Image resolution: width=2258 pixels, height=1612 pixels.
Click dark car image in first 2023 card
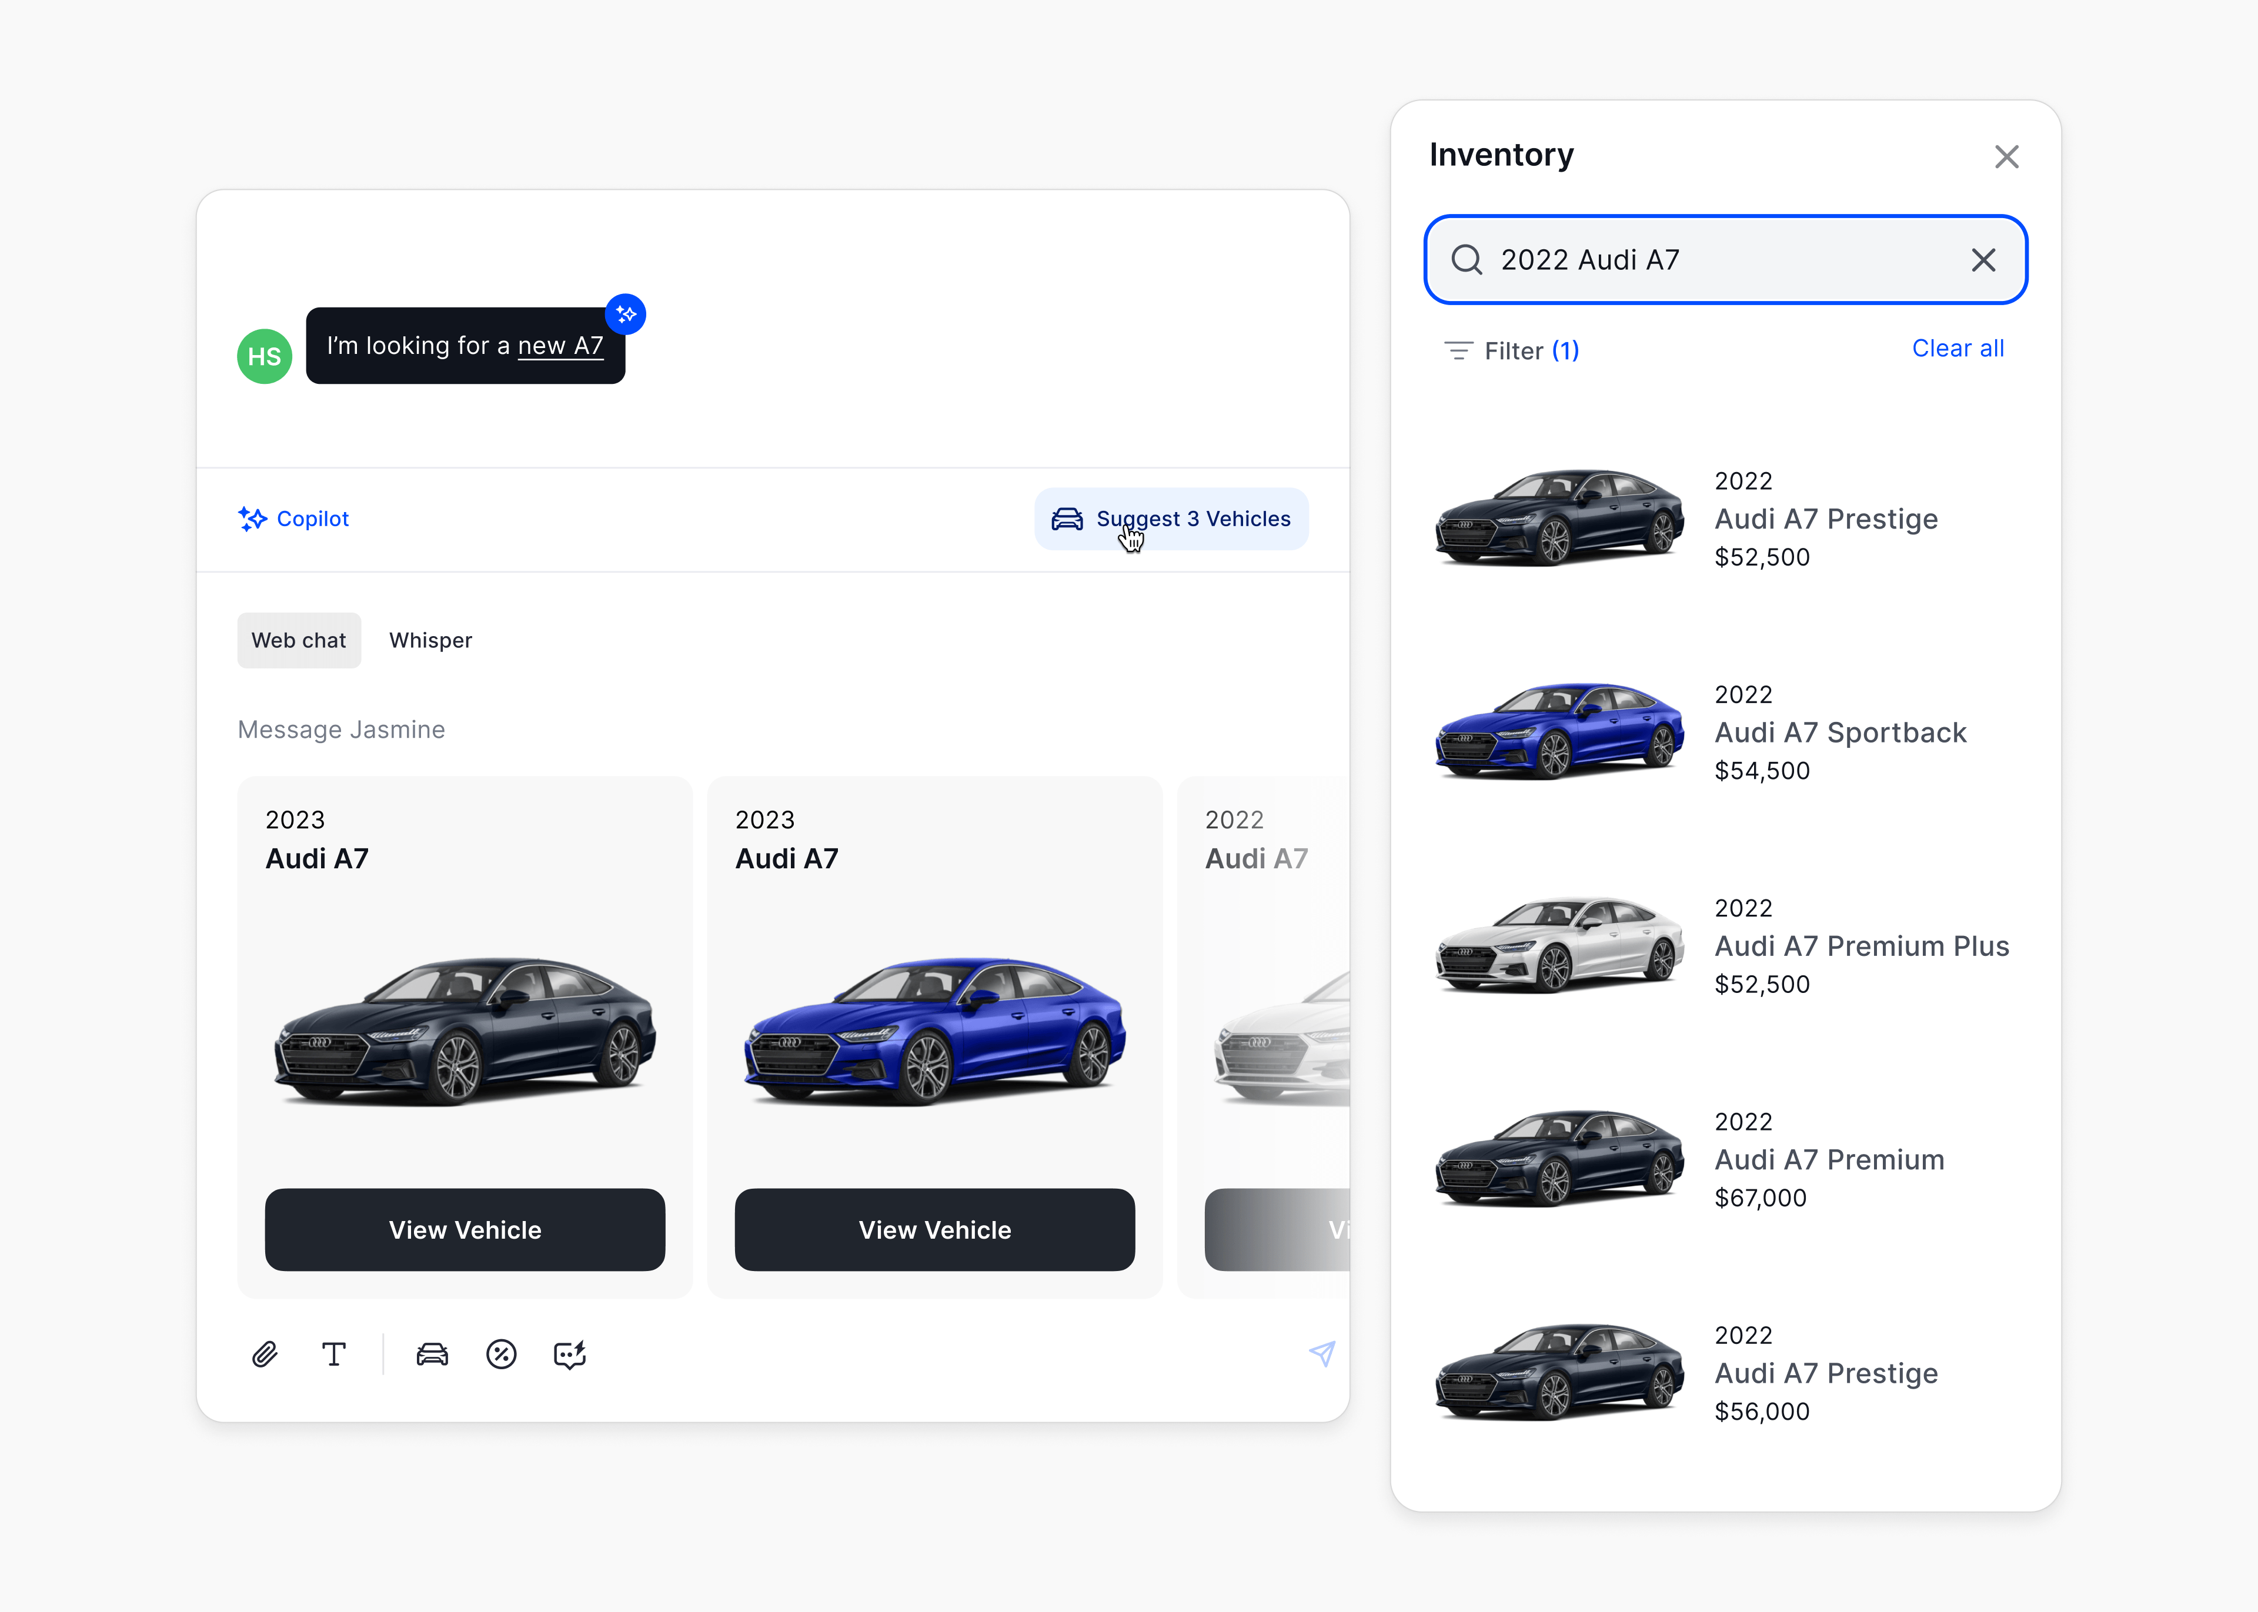click(465, 1031)
